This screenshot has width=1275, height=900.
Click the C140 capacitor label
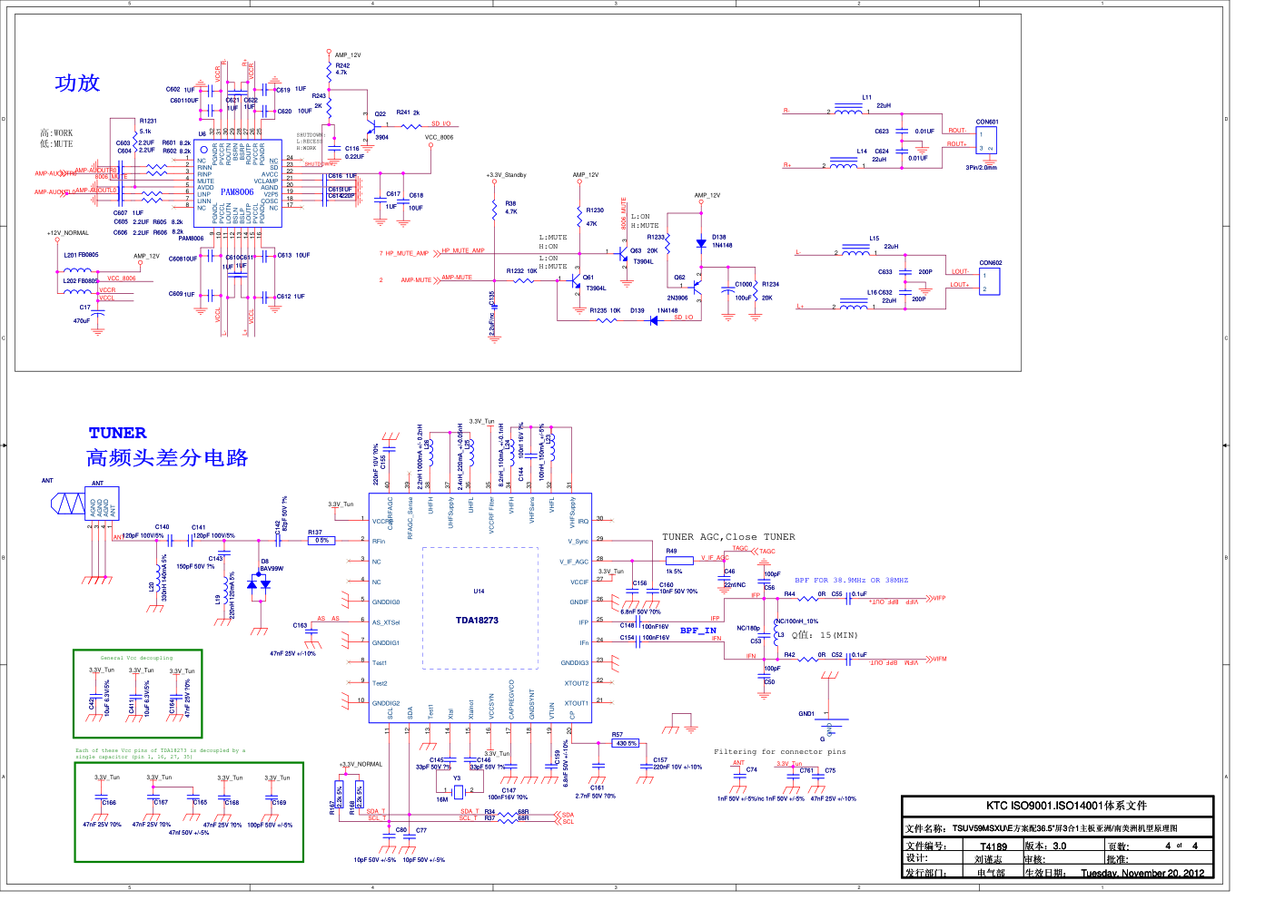point(162,526)
